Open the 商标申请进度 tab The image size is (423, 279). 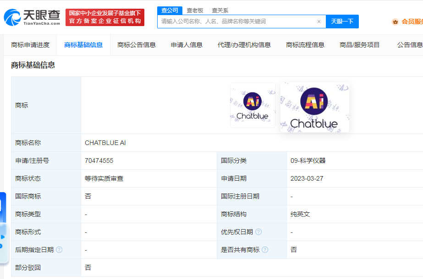click(x=30, y=45)
